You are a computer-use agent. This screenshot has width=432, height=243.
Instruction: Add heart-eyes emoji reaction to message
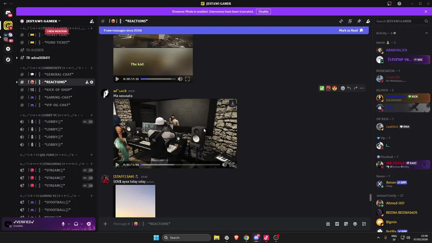[x=334, y=88]
